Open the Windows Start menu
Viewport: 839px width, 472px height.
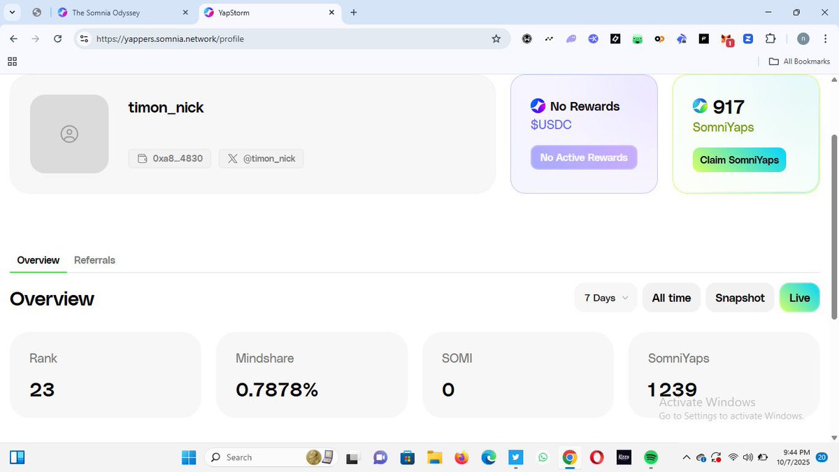[x=189, y=457]
